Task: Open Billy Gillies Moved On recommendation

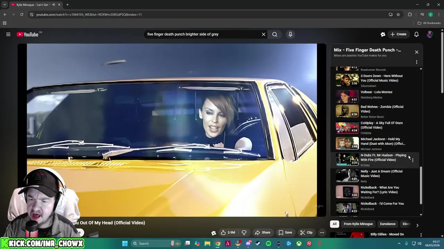Action: 387,234
